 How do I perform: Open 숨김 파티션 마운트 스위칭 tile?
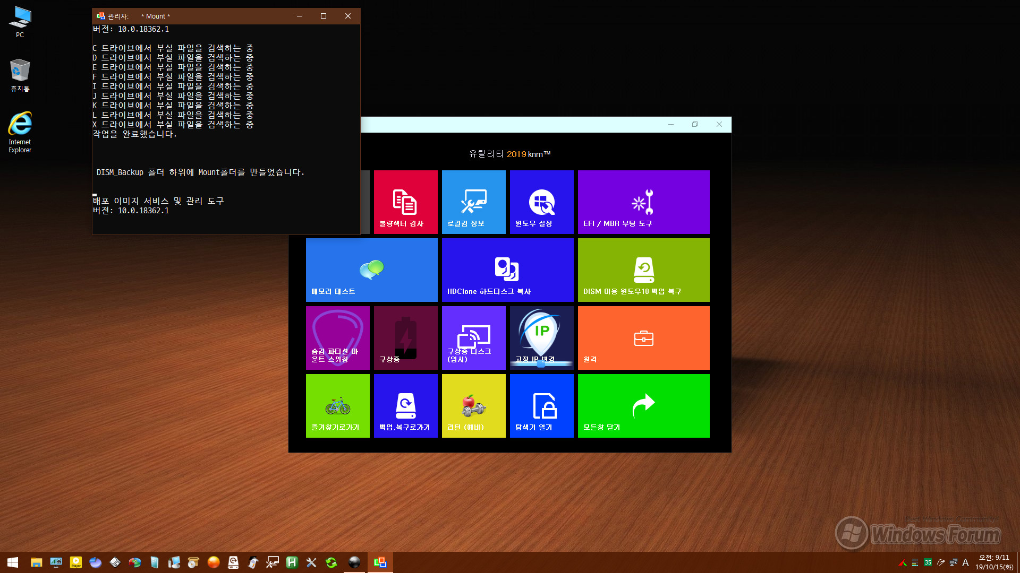[x=337, y=337]
